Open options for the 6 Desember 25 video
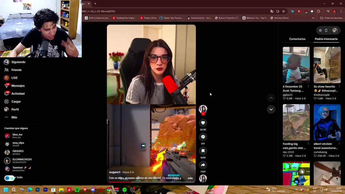Viewport: 345px width, 194px height. (308, 86)
